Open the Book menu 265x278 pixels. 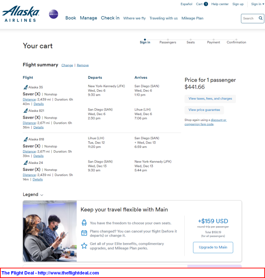(x=70, y=18)
